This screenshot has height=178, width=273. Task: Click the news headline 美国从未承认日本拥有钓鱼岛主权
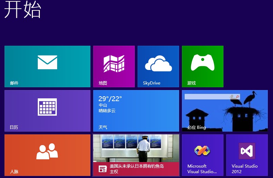(x=137, y=169)
